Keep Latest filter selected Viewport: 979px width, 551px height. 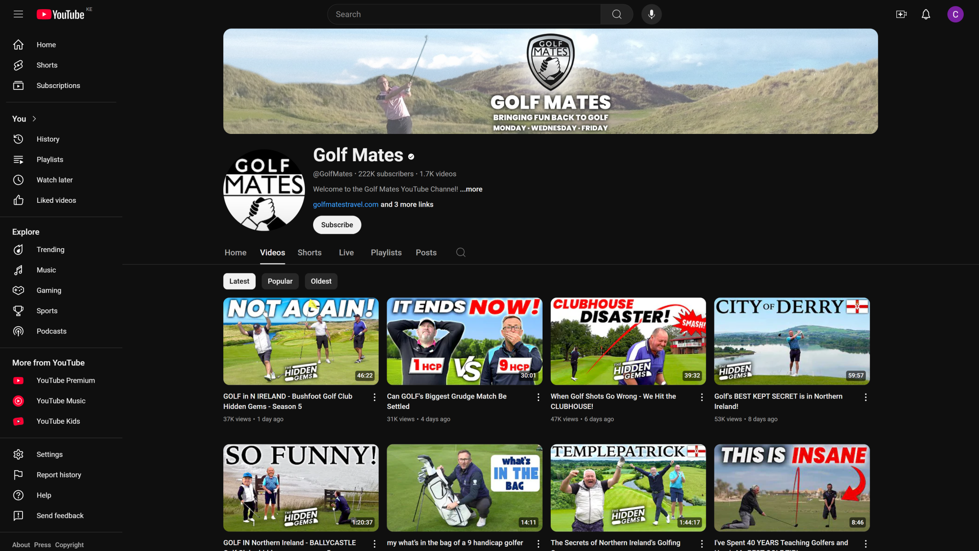pyautogui.click(x=239, y=281)
